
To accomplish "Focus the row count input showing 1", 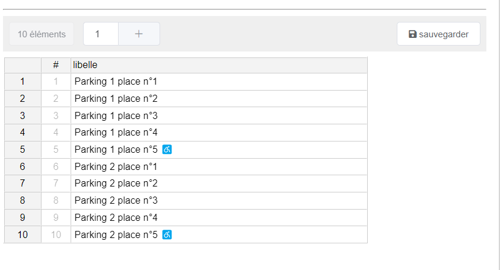I will coord(101,34).
